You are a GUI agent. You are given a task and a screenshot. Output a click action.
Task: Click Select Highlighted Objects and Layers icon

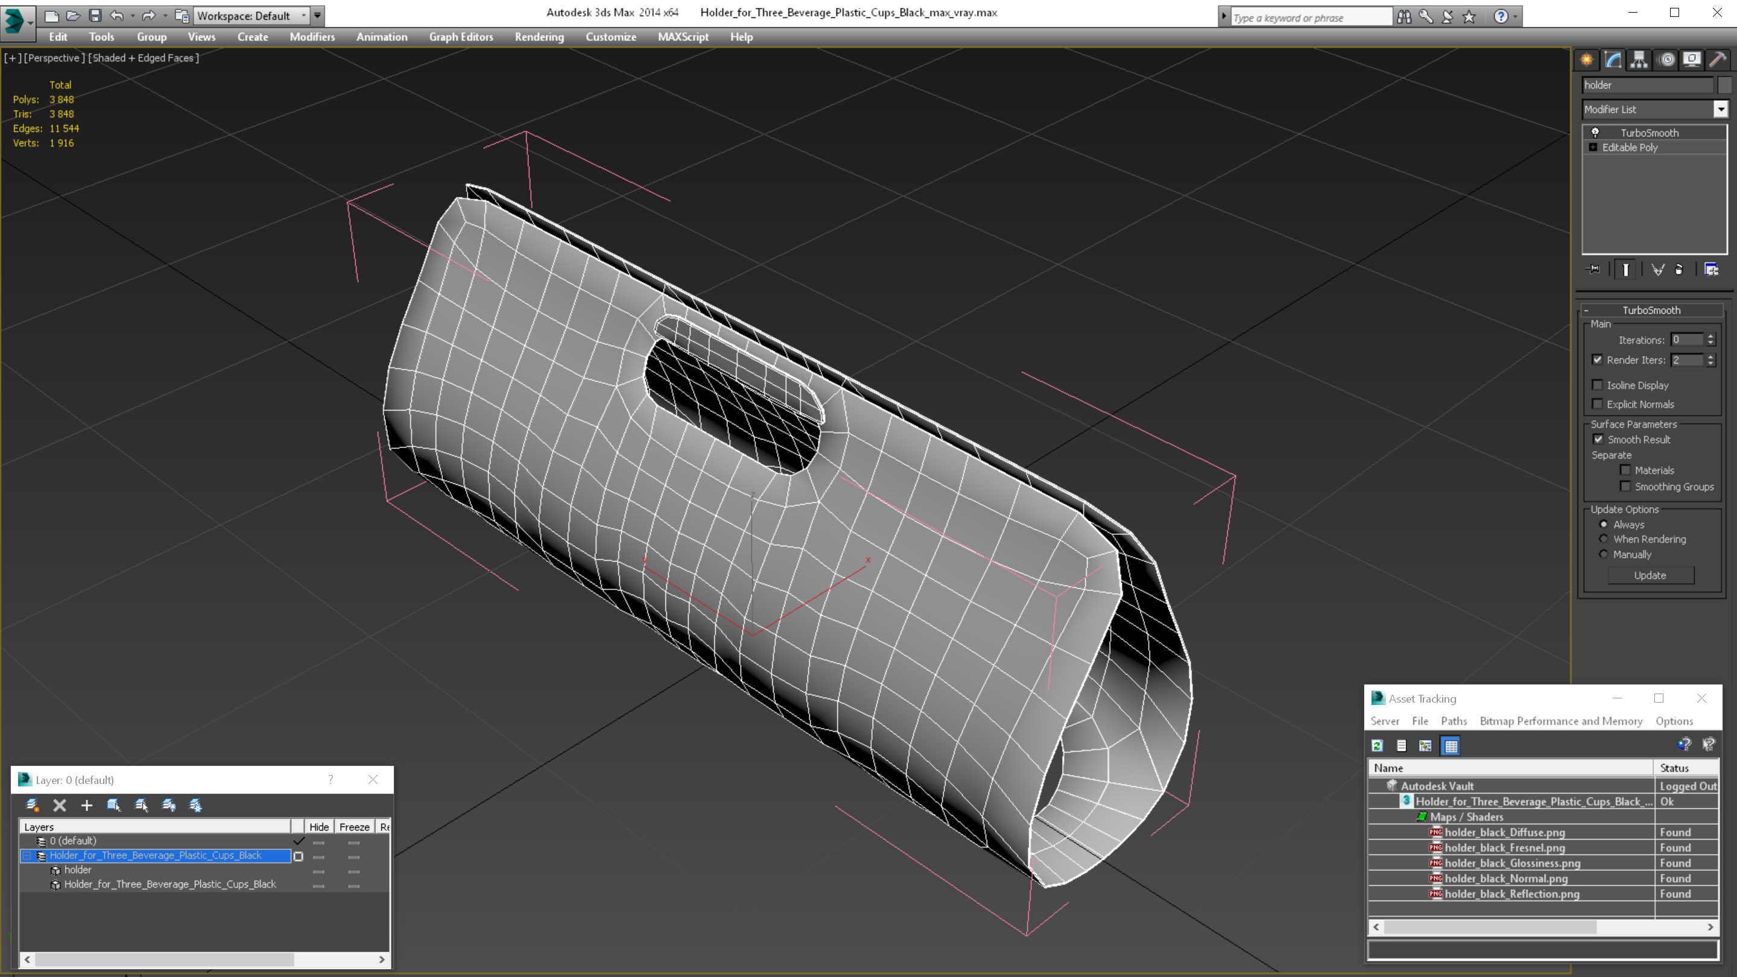(x=113, y=805)
